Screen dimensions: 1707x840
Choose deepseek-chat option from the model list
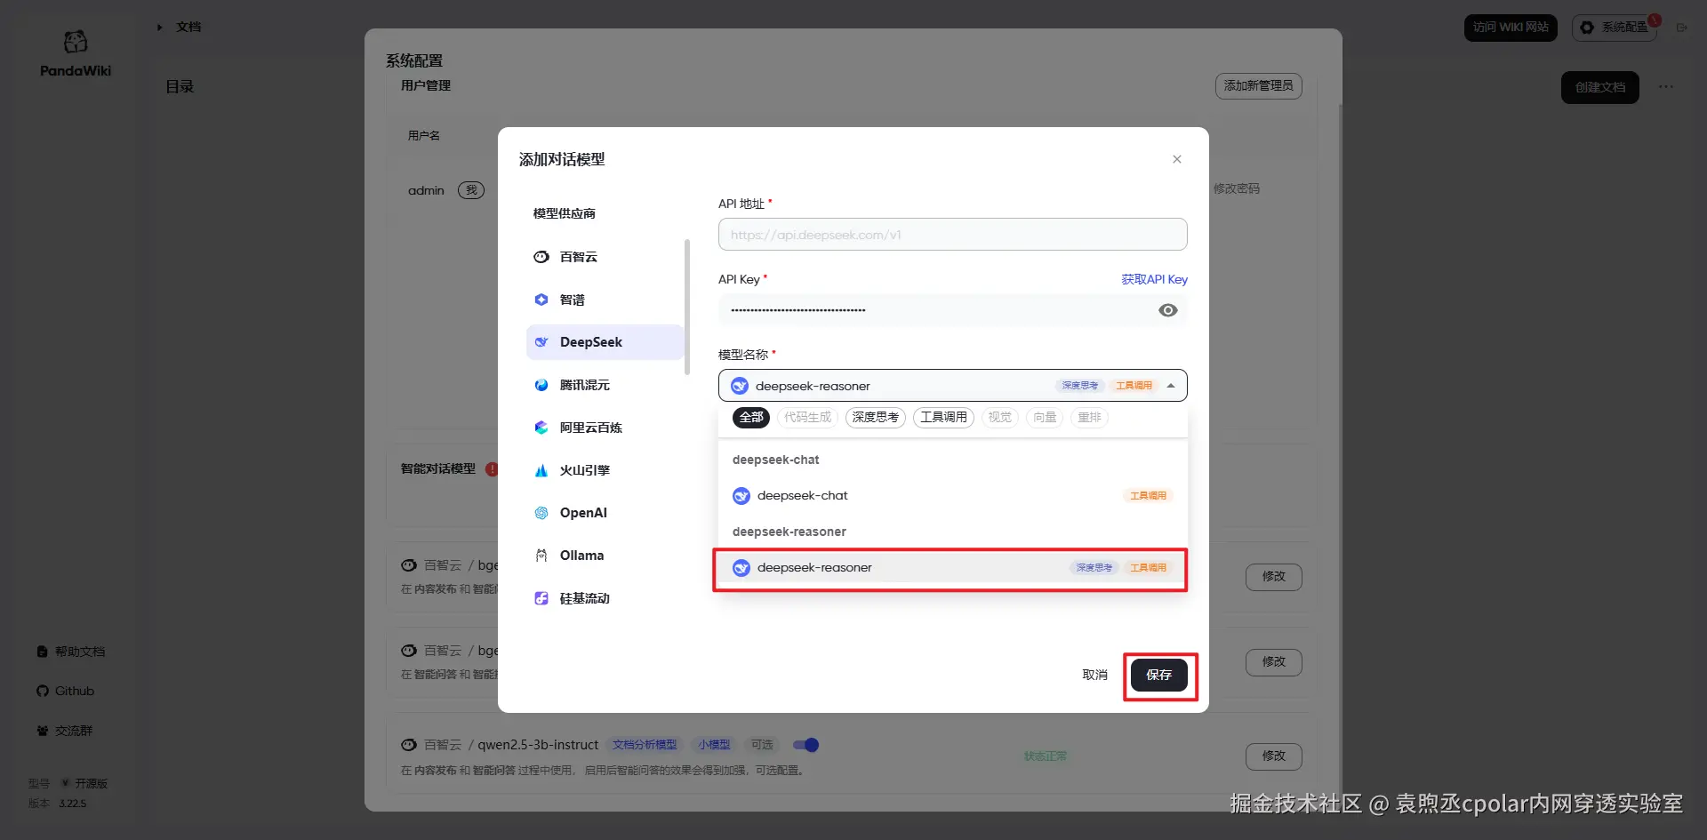point(952,496)
